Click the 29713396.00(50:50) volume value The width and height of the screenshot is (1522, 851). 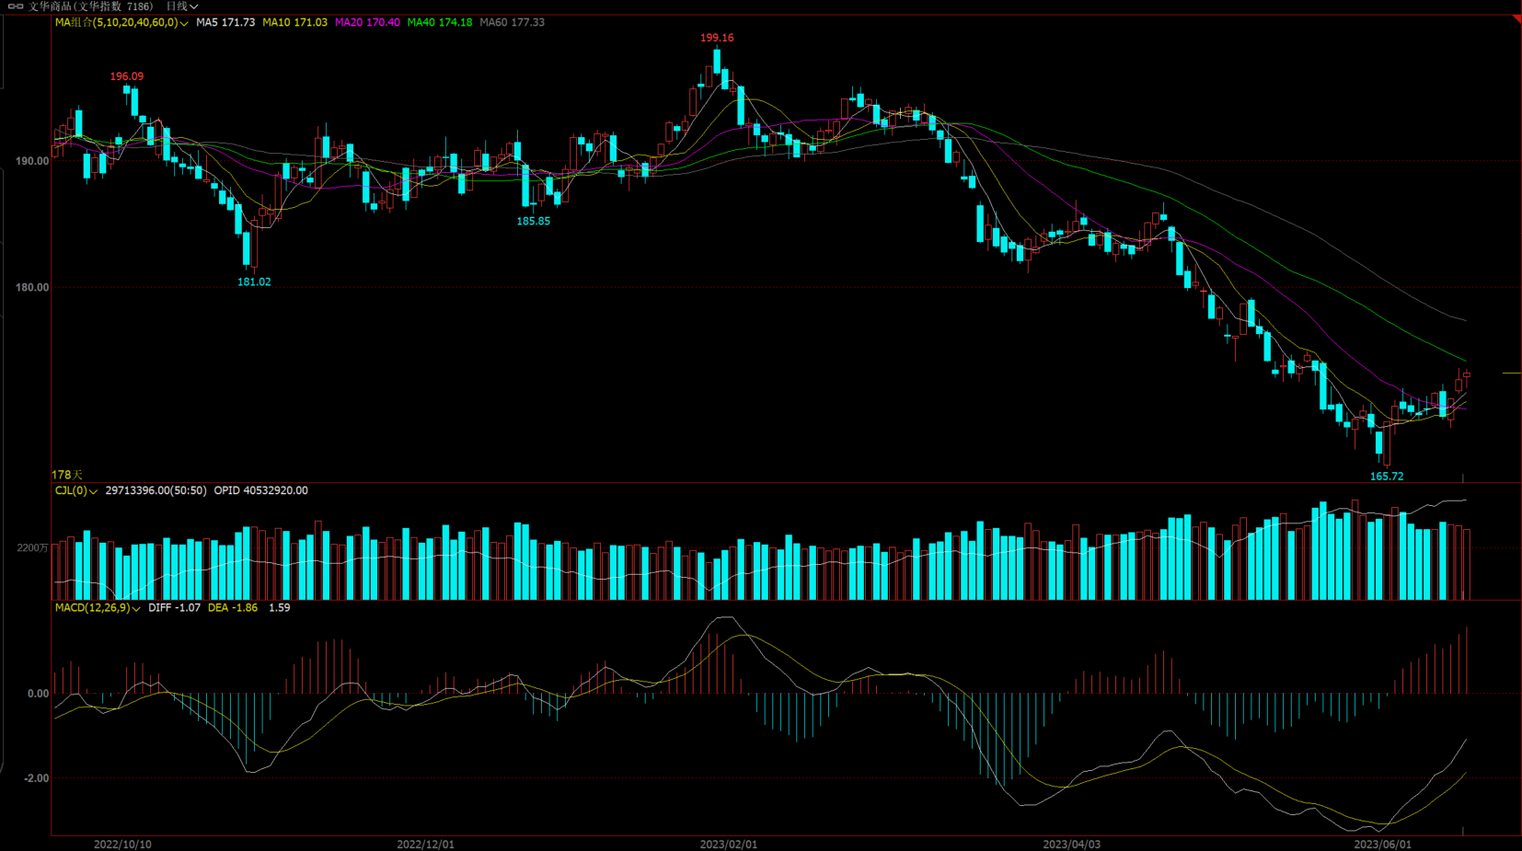tap(156, 491)
